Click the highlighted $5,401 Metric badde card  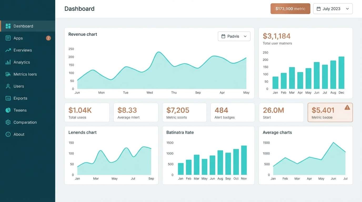(330, 112)
